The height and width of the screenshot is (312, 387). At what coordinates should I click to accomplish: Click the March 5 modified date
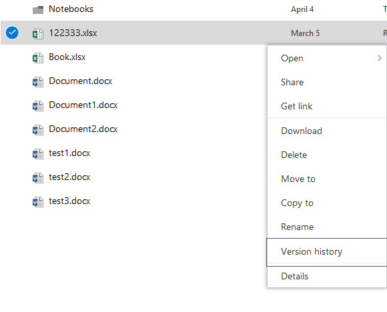305,33
